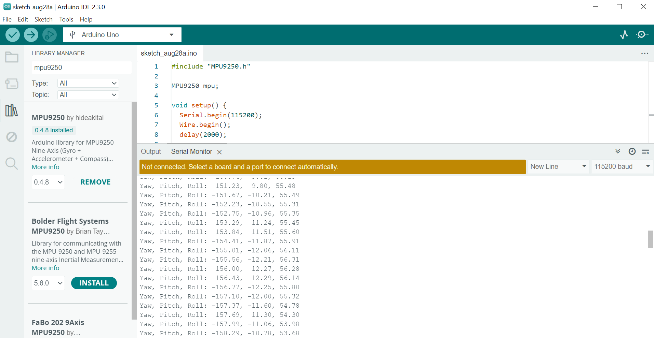Start debugging with the Debug button

pos(50,35)
